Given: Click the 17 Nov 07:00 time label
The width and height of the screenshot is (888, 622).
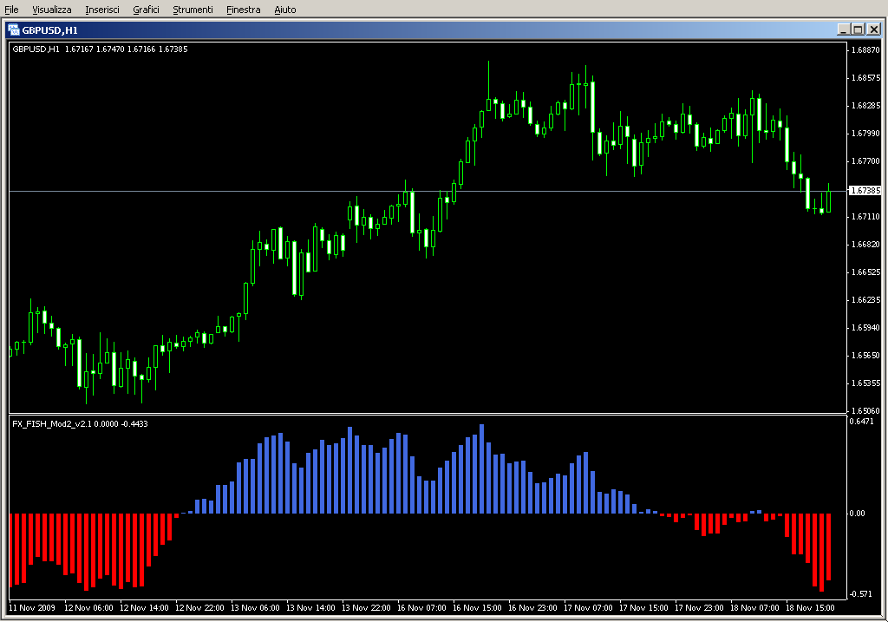Looking at the screenshot, I should [x=588, y=608].
